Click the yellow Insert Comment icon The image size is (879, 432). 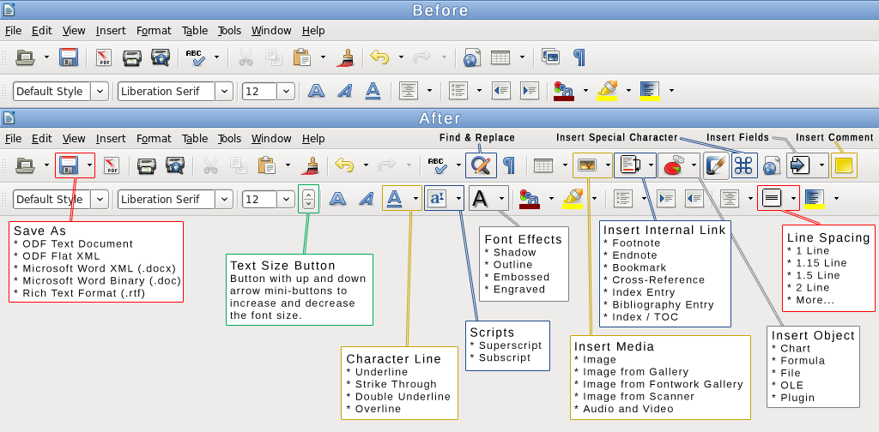pyautogui.click(x=844, y=165)
